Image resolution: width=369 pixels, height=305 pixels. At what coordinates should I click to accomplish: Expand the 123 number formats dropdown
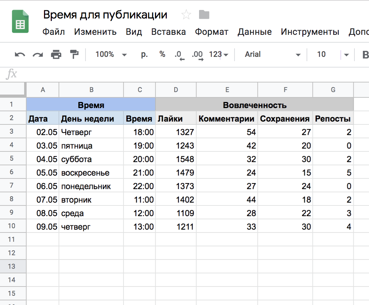point(219,54)
